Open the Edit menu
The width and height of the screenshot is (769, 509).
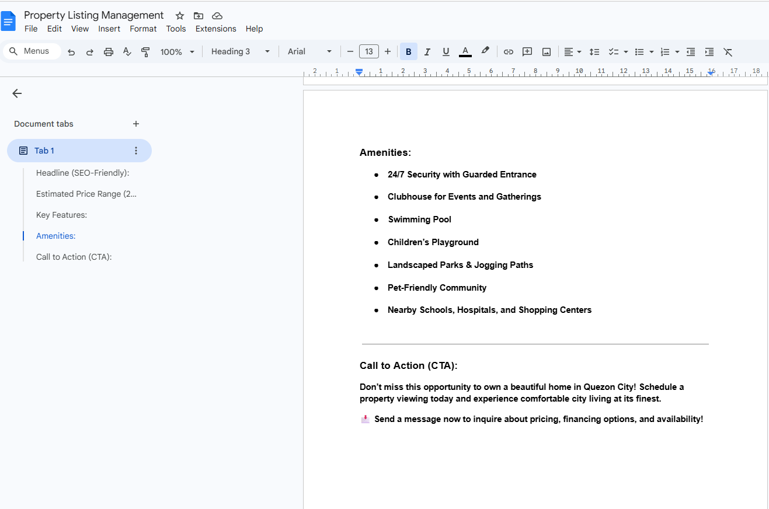(54, 29)
